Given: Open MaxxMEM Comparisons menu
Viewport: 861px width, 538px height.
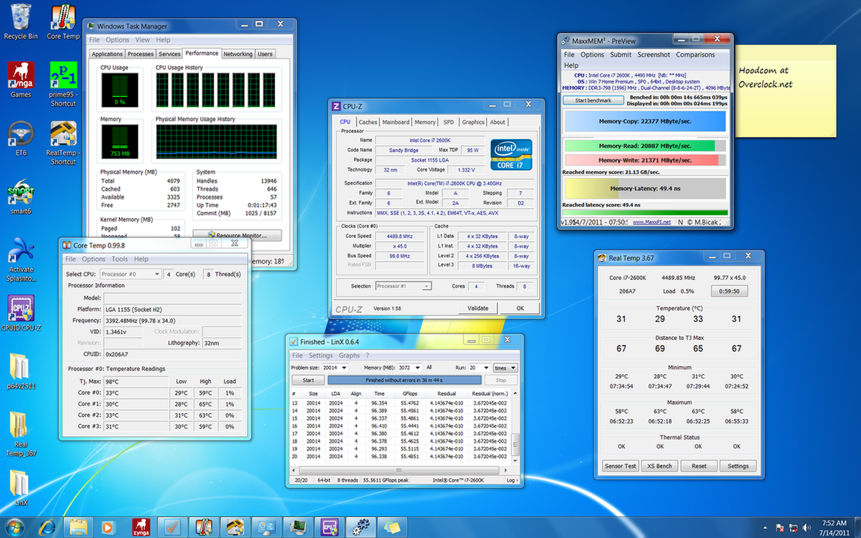Looking at the screenshot, I should pyautogui.click(x=695, y=55).
